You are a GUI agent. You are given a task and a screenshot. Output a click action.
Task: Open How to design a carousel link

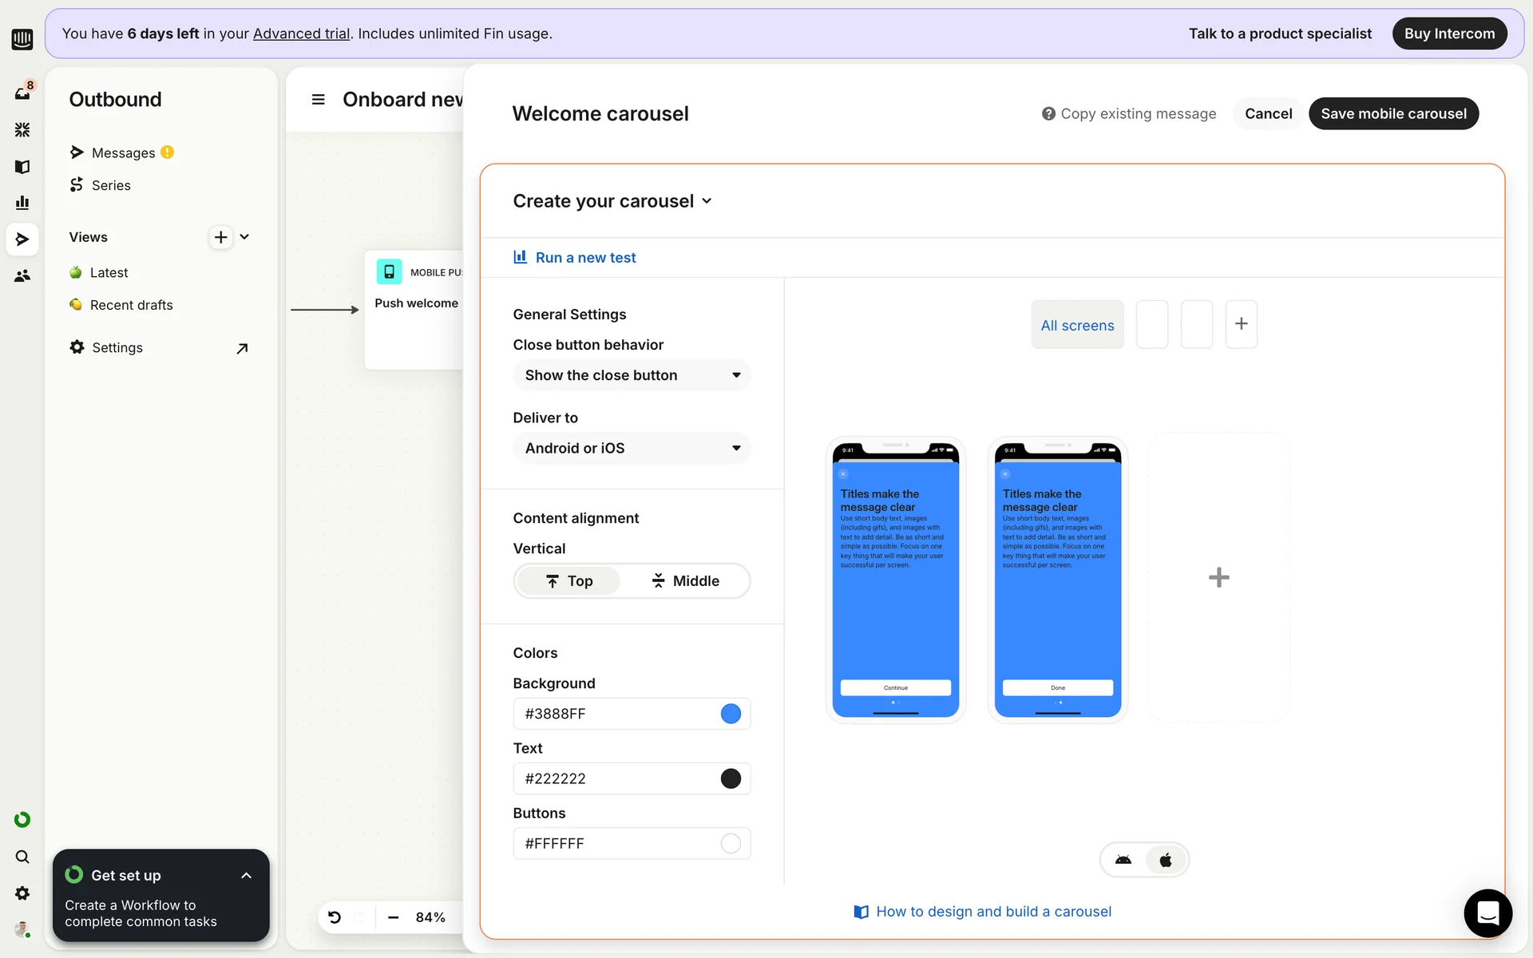tap(992, 912)
